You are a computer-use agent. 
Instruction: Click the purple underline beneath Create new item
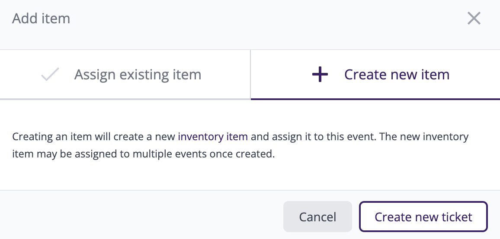coord(375,99)
